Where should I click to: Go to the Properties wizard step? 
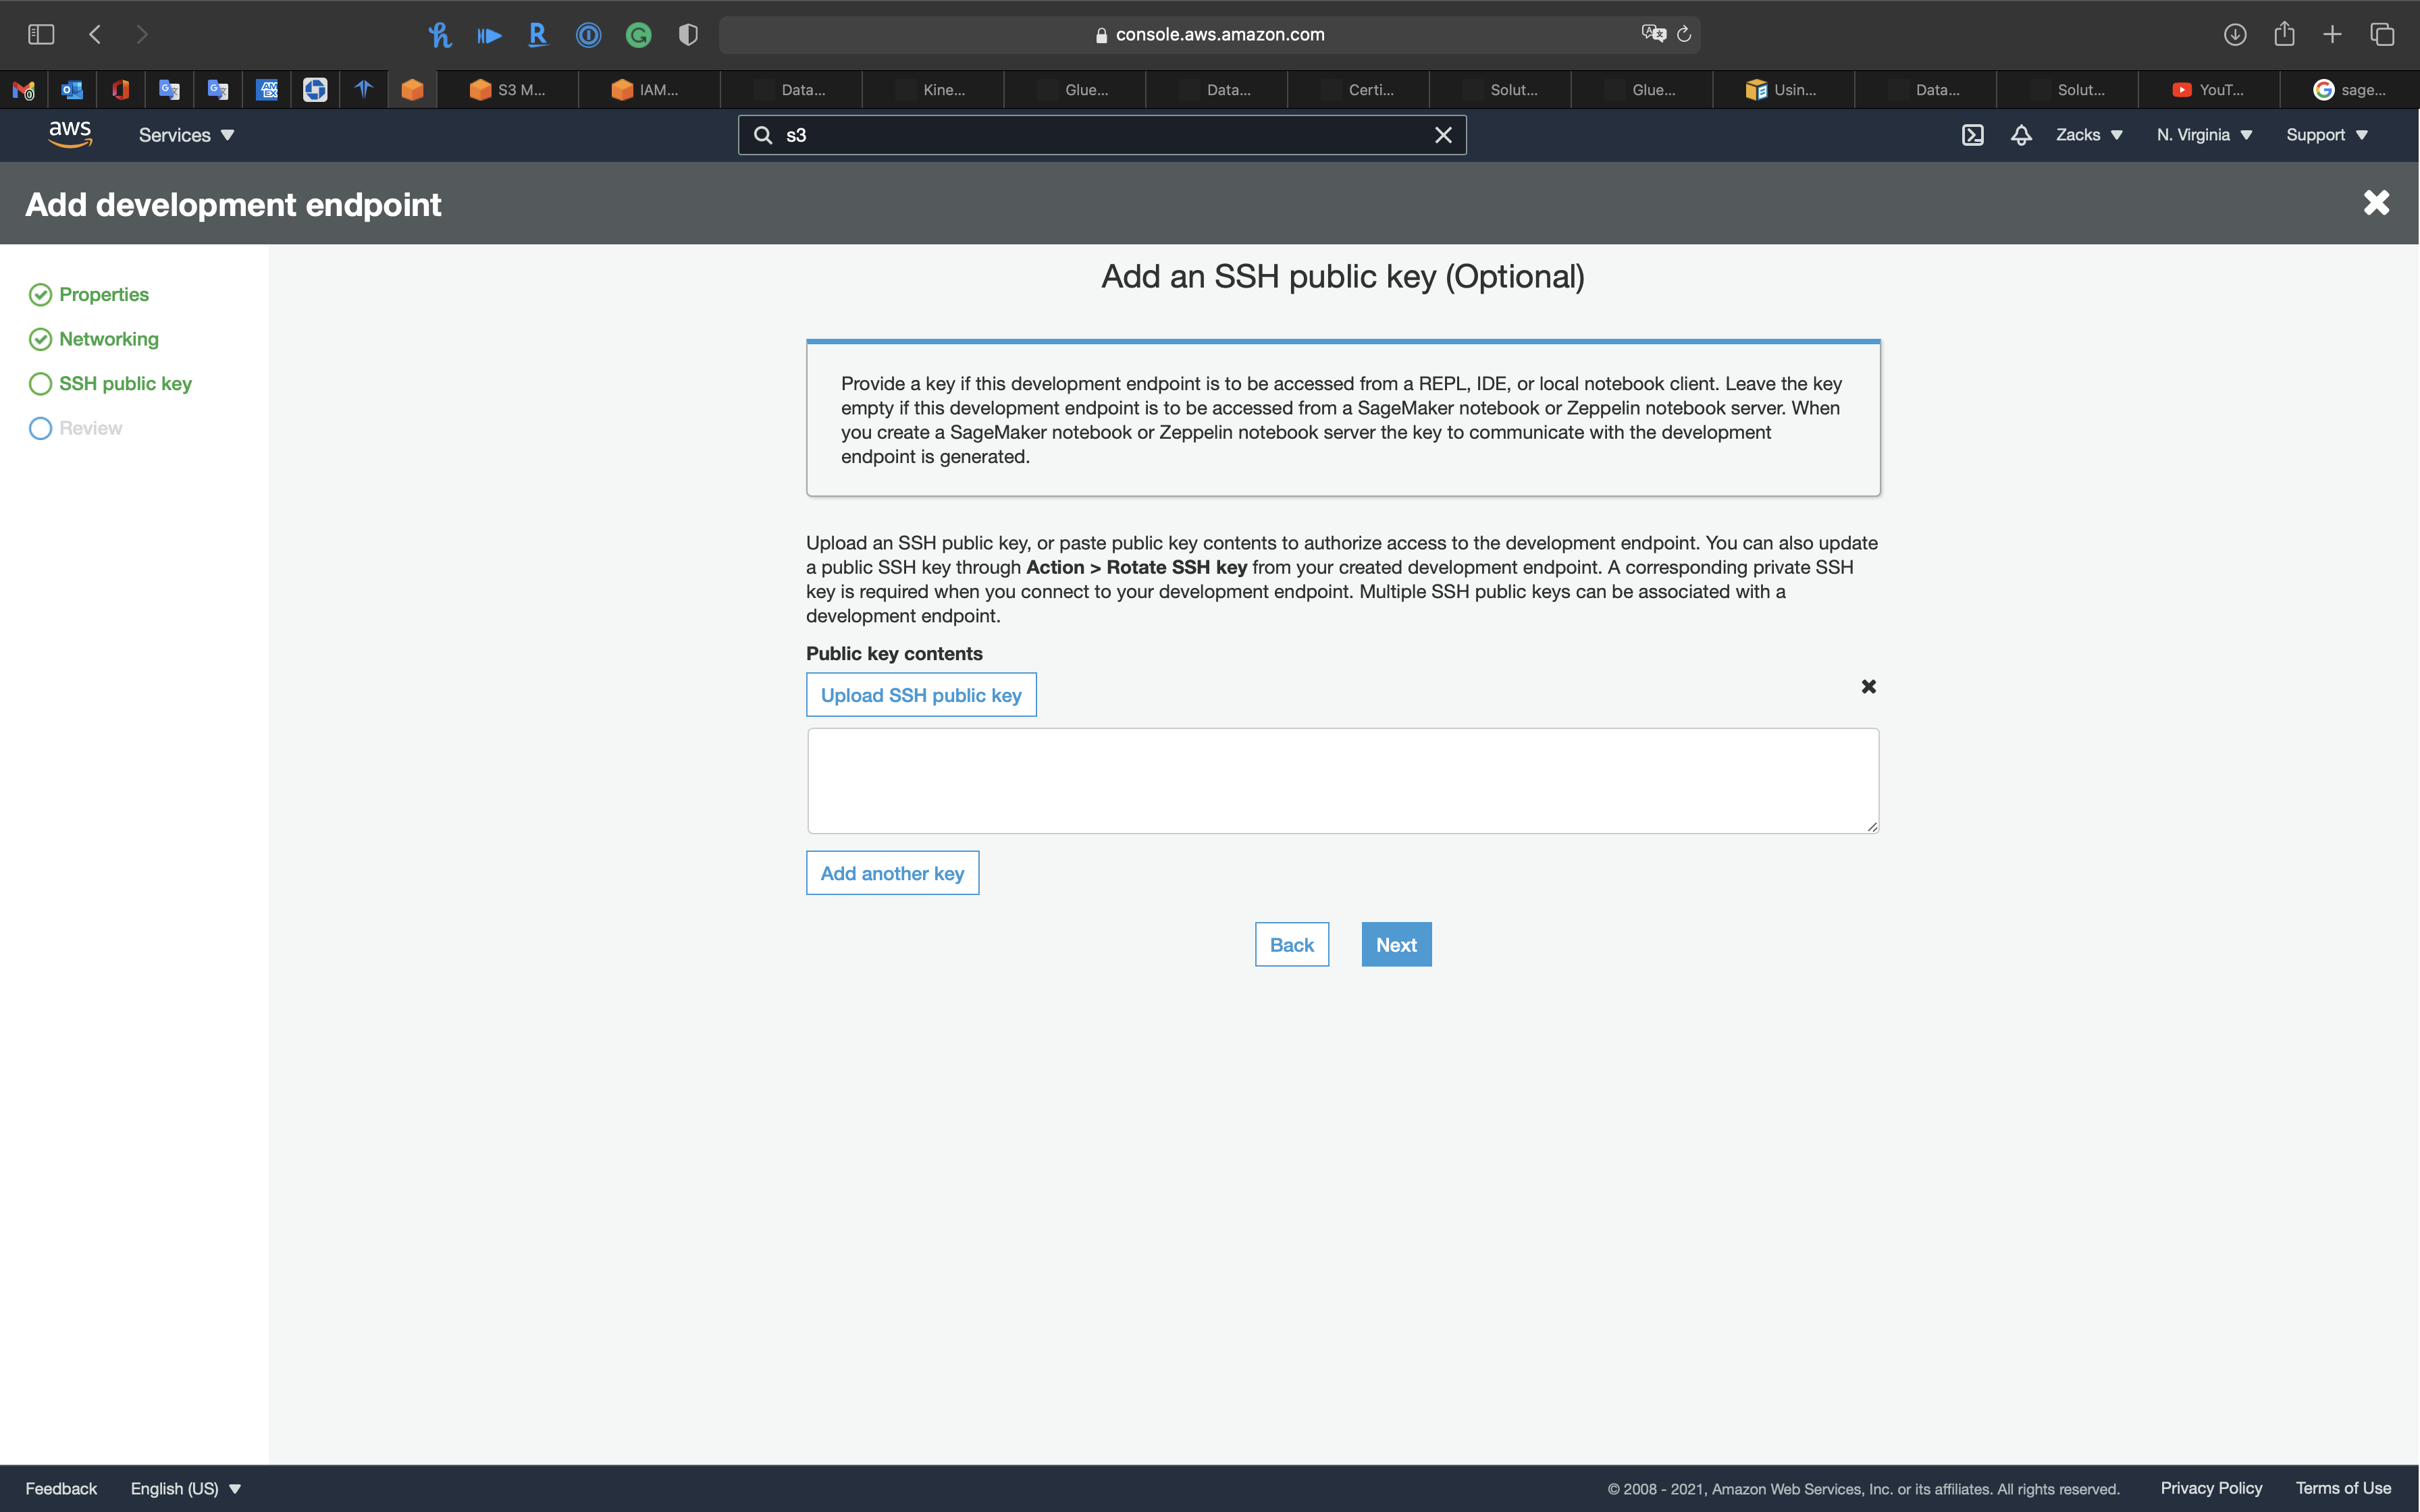[x=103, y=294]
